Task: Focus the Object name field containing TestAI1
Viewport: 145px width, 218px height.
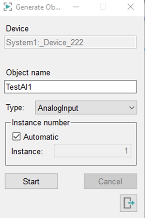Action: pos(70,87)
